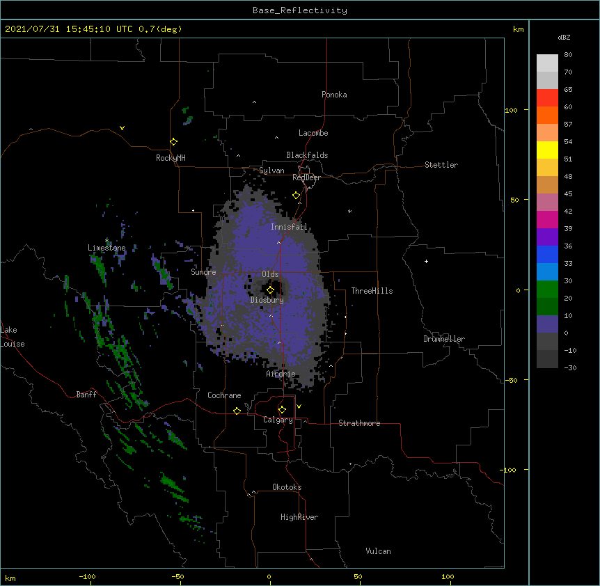
Task: Select the magenta 39–42 dBZ legend swatch
Action: (x=547, y=219)
